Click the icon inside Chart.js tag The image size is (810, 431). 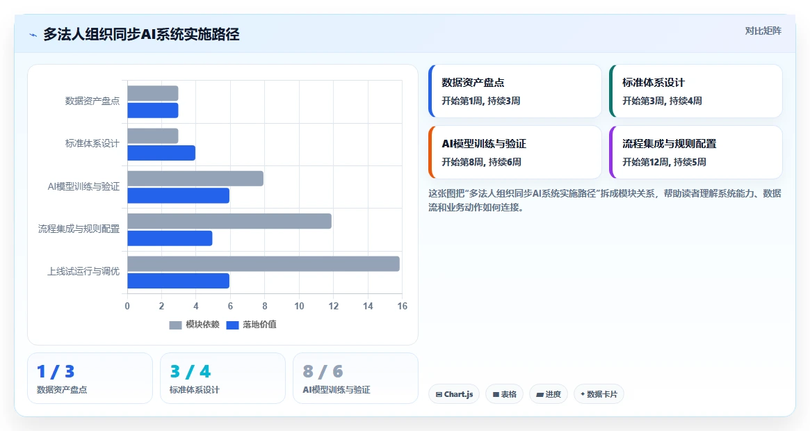pos(439,394)
